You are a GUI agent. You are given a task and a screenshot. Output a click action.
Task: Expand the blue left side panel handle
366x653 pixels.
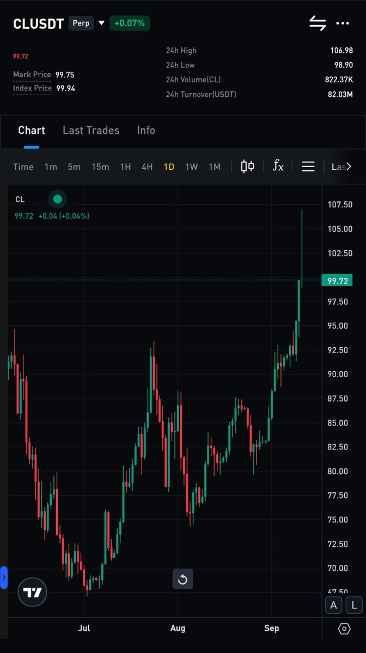(4, 577)
